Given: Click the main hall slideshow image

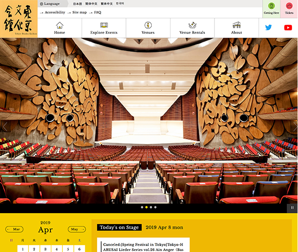Looking at the screenshot, I should (x=149, y=121).
